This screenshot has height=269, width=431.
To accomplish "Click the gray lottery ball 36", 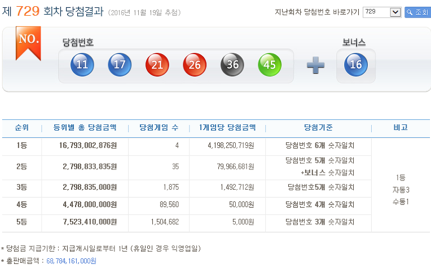I will (x=232, y=65).
